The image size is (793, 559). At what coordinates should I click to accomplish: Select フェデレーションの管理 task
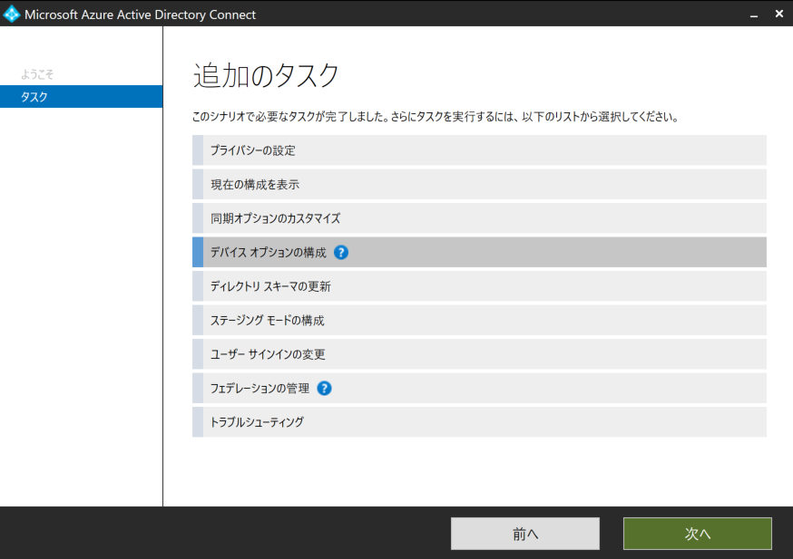point(479,388)
